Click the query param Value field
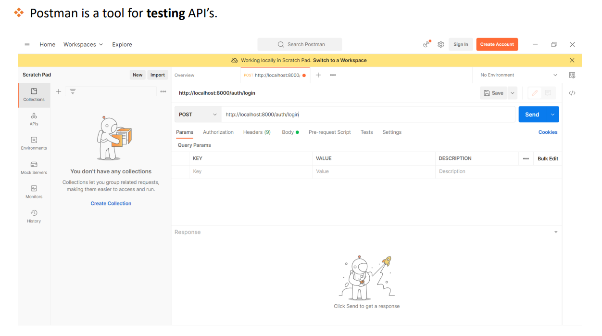Screen dimensions: 602x336 [374, 171]
